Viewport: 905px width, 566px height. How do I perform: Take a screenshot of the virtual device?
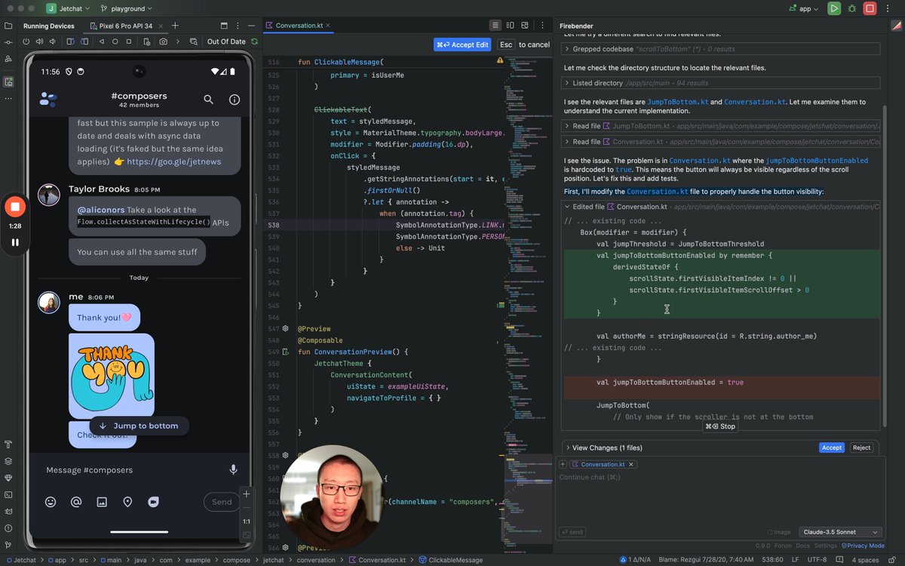coord(164,42)
